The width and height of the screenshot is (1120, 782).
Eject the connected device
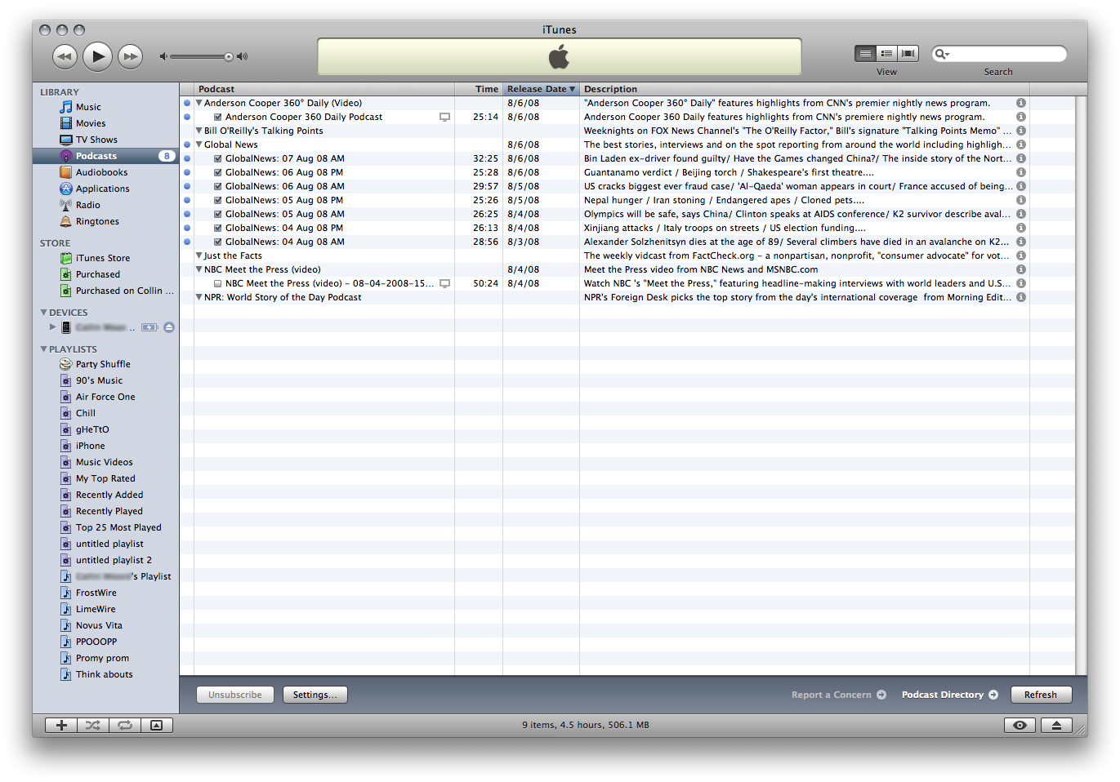click(x=169, y=327)
